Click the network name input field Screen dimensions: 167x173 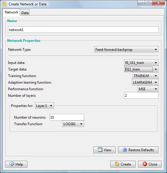coord(83,30)
